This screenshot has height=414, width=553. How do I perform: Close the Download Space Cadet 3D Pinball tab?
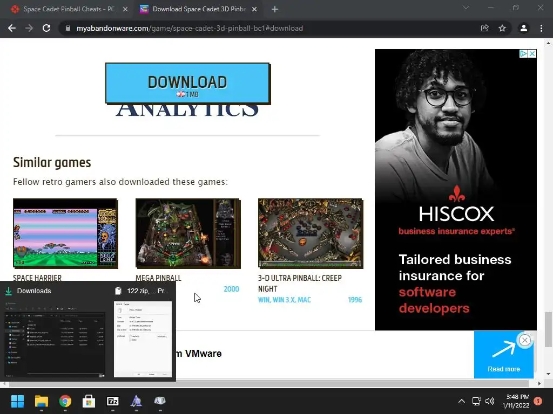254,10
